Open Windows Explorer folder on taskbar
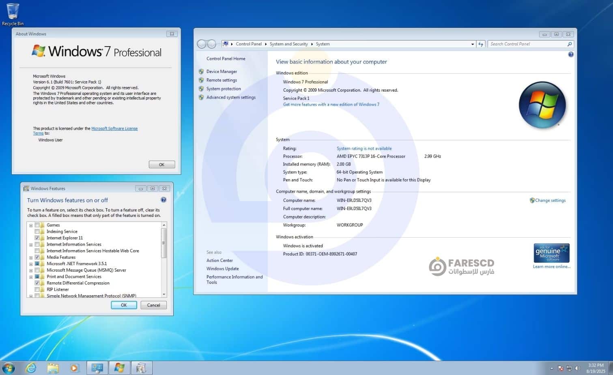 pyautogui.click(x=53, y=368)
